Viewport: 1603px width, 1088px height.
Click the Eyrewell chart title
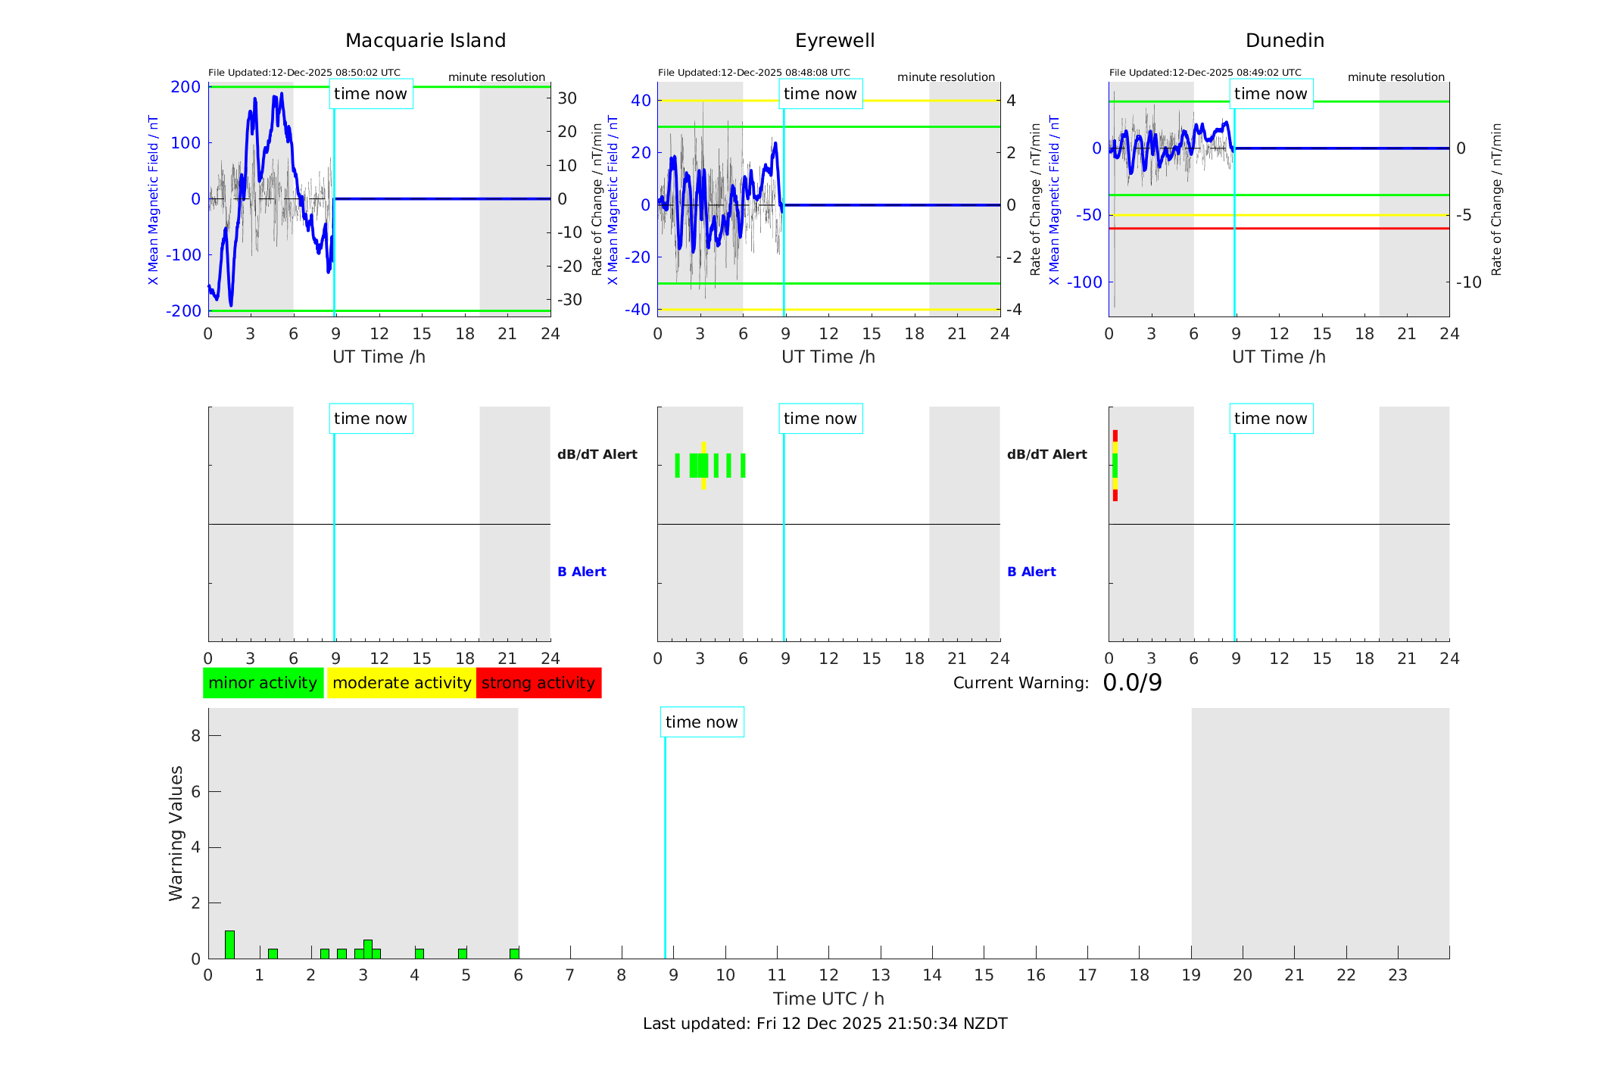click(834, 41)
